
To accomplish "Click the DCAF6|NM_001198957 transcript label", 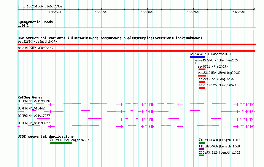I will [x=34, y=123].
